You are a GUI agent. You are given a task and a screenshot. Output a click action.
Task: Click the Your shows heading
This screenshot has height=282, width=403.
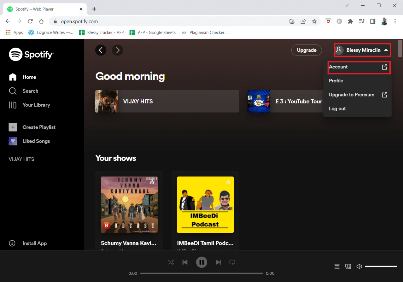[116, 158]
